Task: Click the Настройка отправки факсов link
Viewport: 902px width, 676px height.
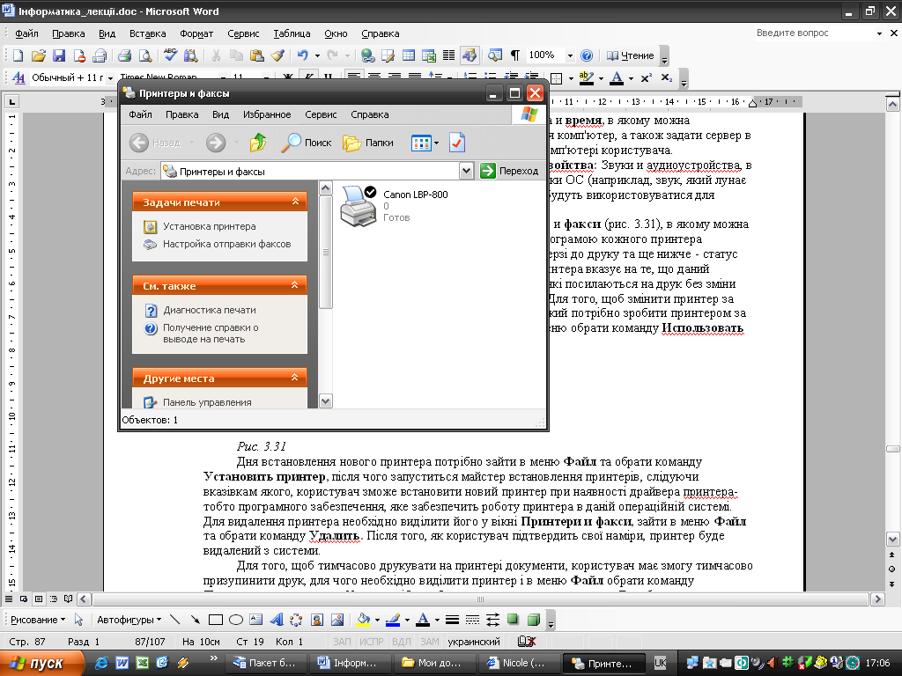Action: click(x=226, y=244)
